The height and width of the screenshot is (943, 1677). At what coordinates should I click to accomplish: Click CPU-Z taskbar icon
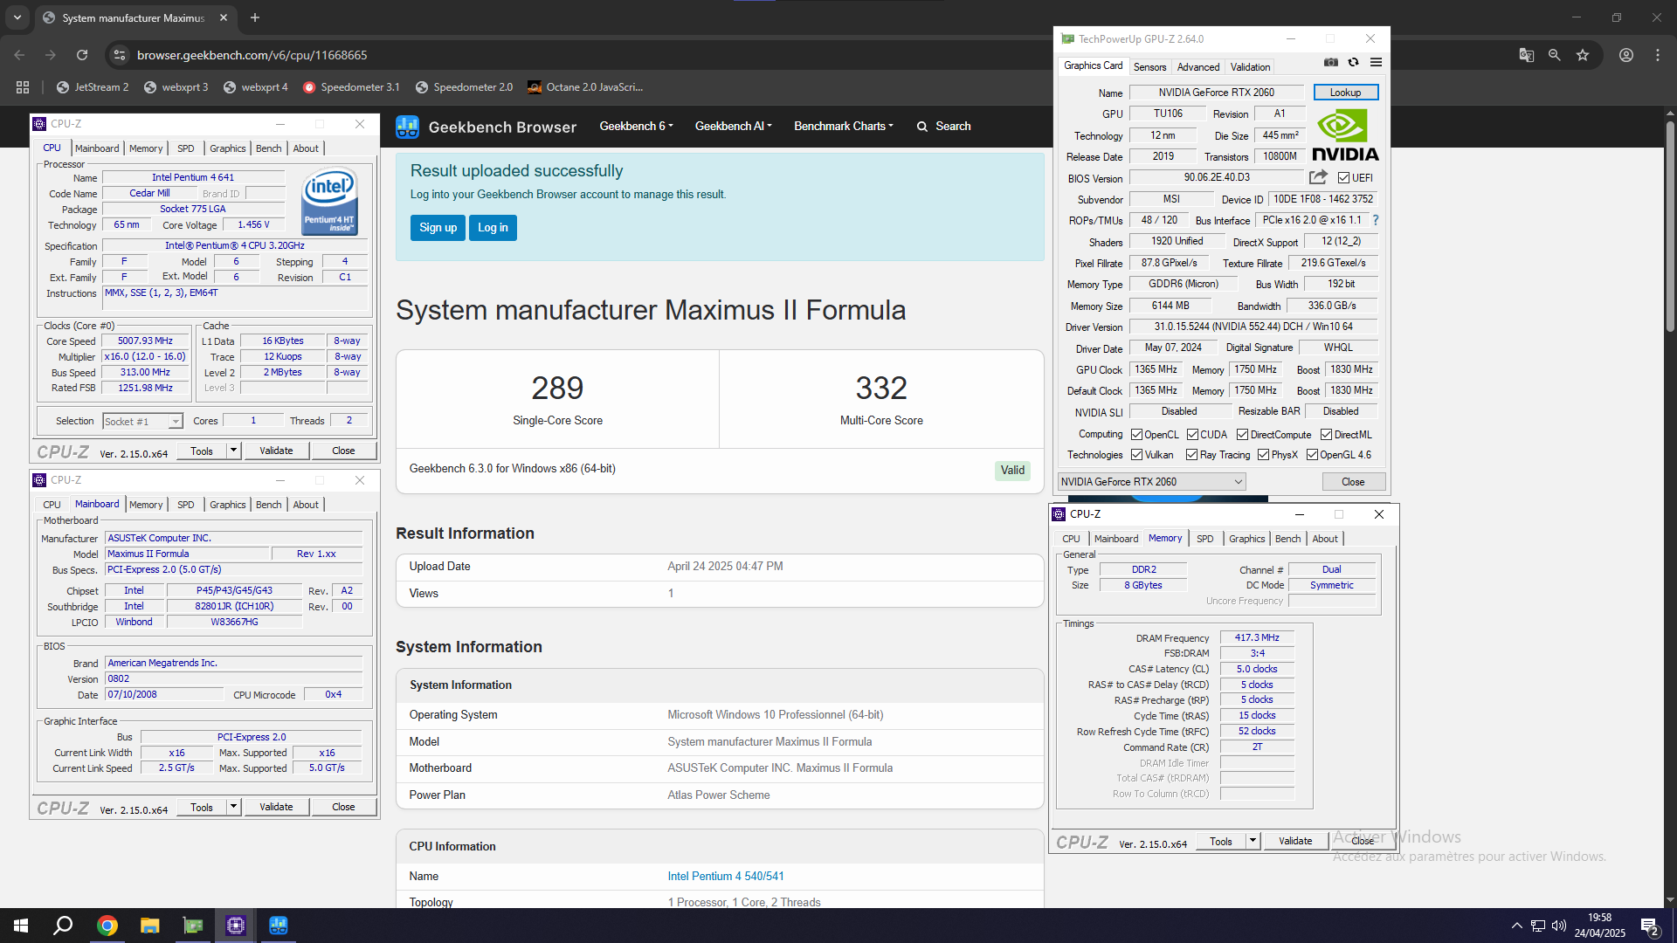(236, 926)
